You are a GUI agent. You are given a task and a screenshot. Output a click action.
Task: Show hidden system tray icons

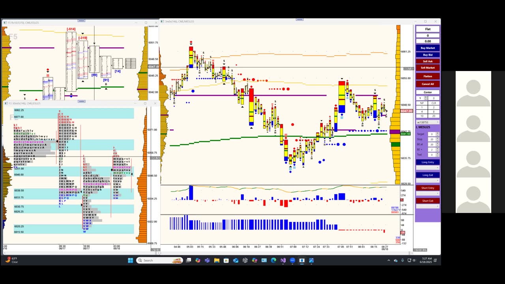(x=389, y=260)
